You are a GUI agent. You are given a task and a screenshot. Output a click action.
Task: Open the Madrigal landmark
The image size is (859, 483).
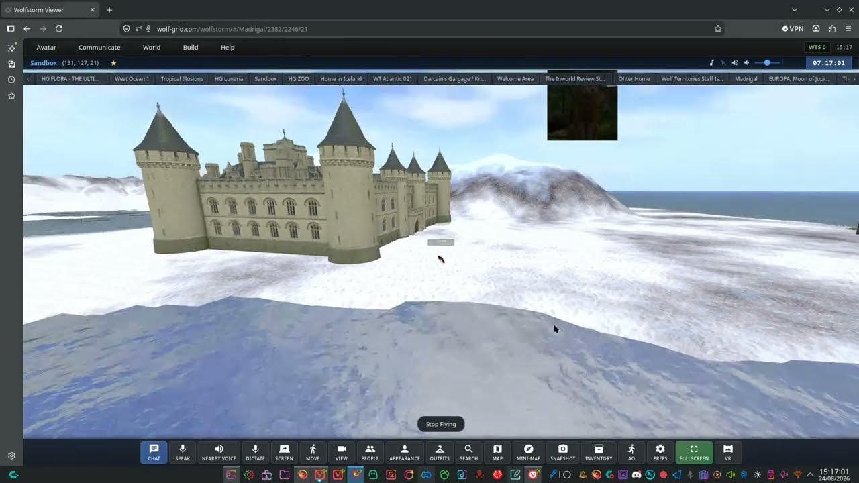746,79
